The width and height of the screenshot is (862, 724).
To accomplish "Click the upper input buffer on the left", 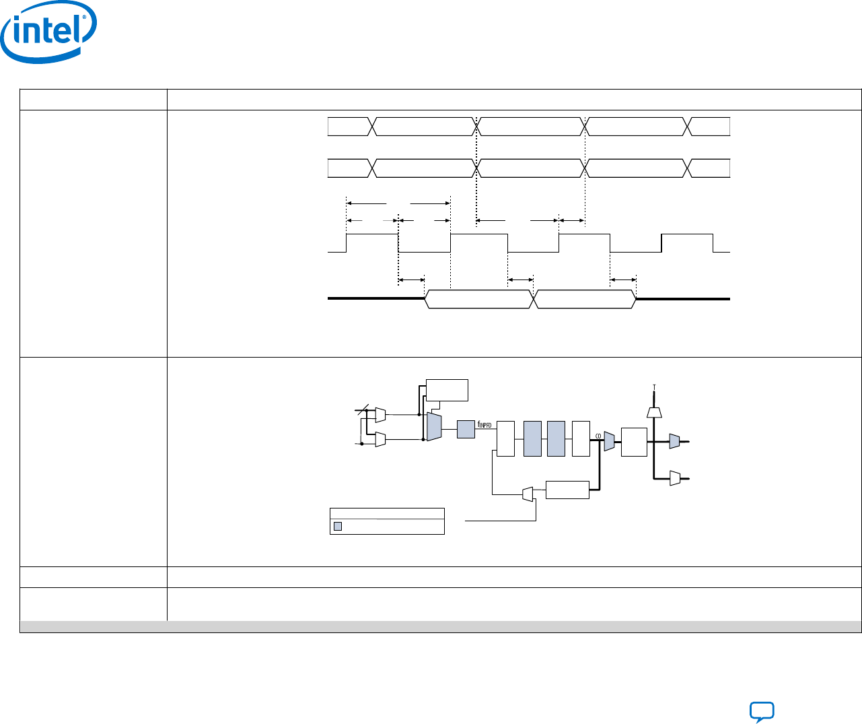I will 380,414.
